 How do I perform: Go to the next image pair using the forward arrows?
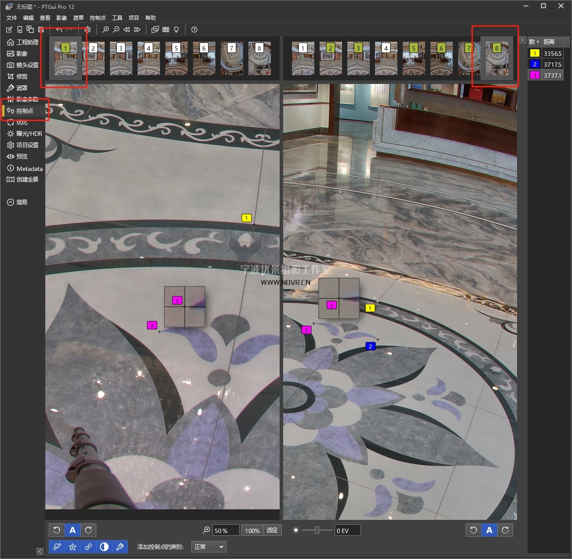point(137,29)
